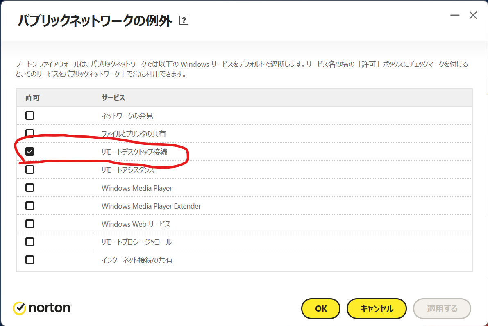488x326 pixels.
Task: Open the help question mark icon
Action: (x=184, y=20)
